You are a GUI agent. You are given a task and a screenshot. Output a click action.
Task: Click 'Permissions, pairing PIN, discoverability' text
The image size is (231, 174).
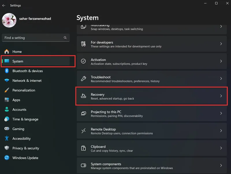click(117, 116)
